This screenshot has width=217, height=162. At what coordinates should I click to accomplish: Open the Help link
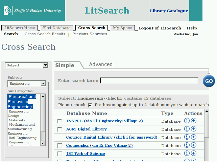pyautogui.click(x=192, y=28)
